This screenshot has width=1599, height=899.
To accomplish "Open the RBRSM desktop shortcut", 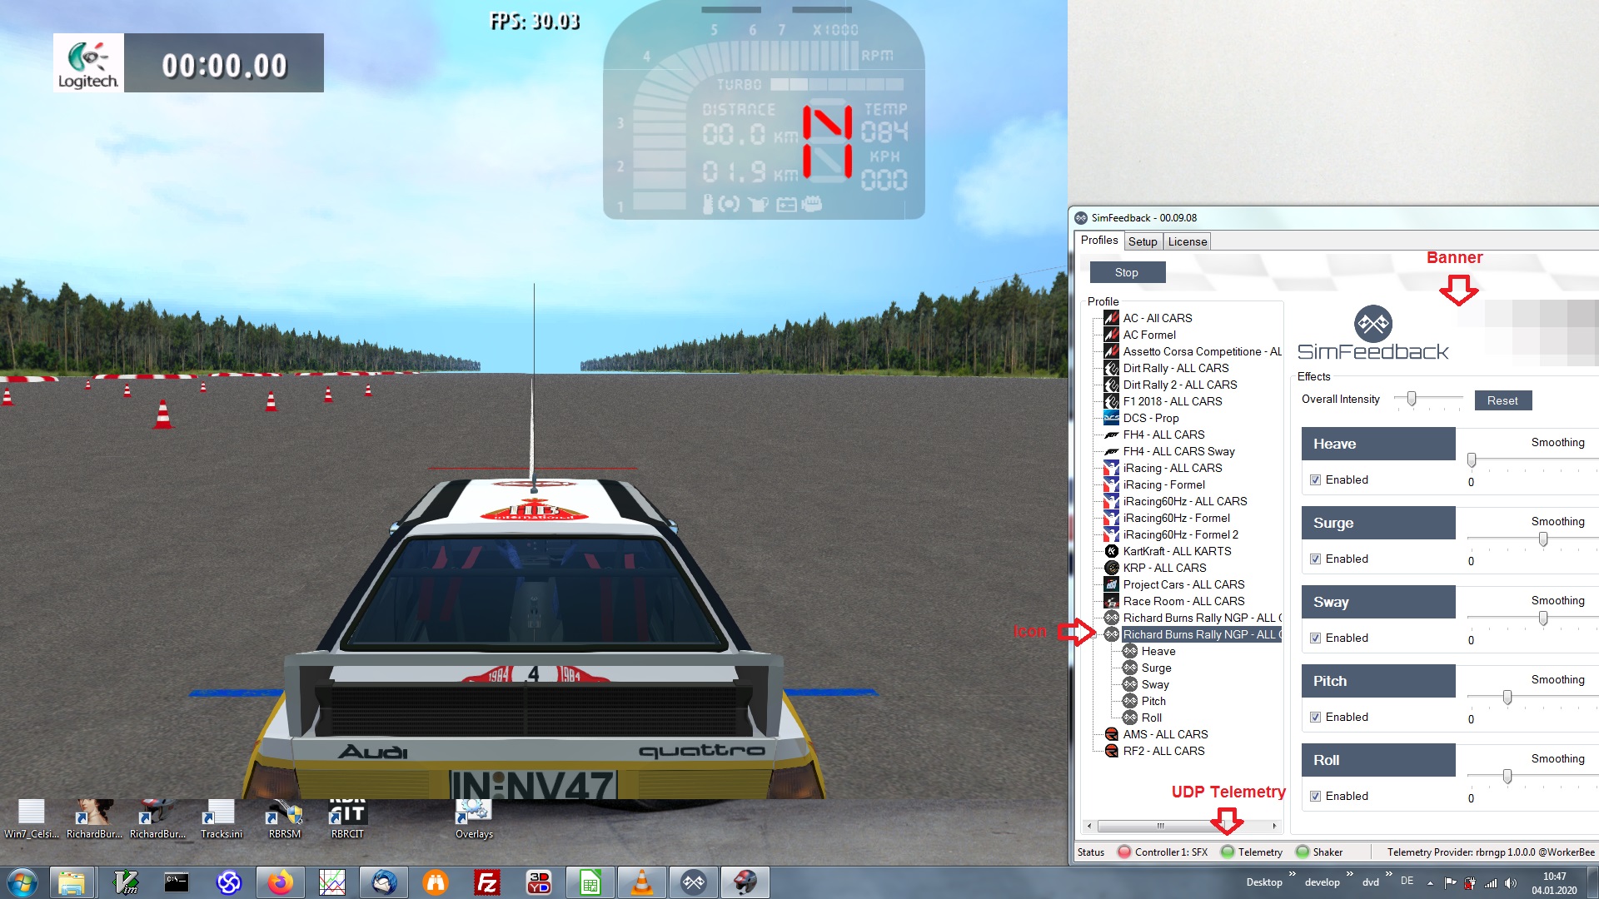I will 284,819.
